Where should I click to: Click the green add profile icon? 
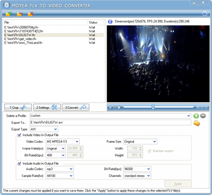pyautogui.click(x=196, y=116)
